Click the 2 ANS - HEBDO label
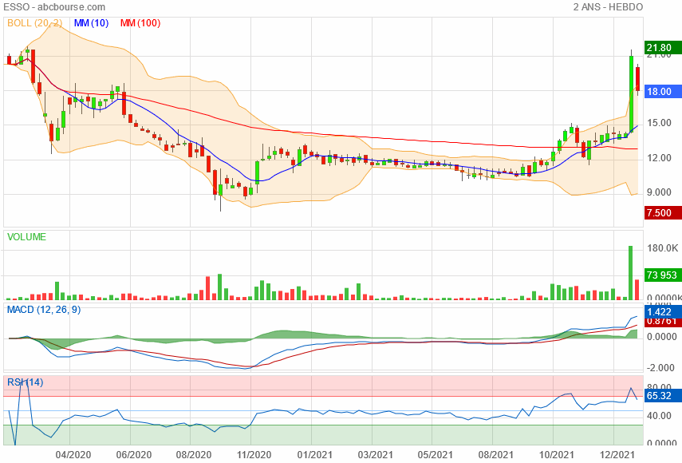The width and height of the screenshot is (682, 463). point(608,7)
